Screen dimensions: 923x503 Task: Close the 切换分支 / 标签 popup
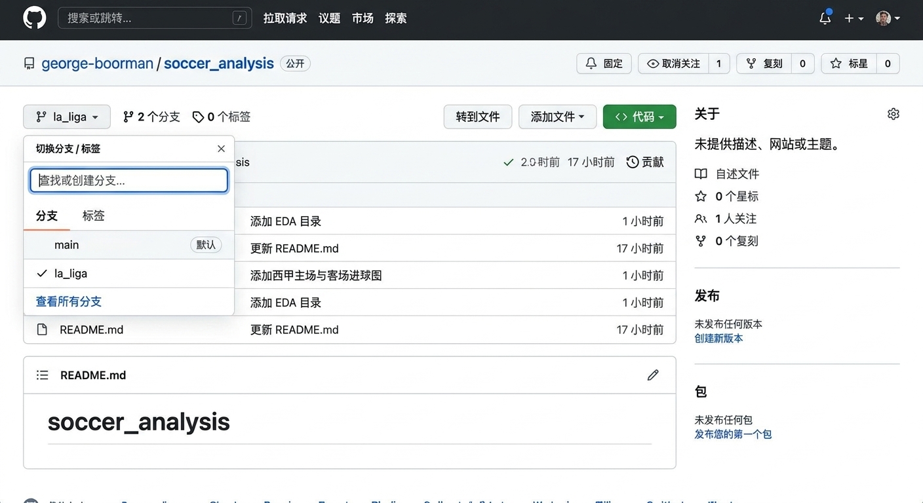(221, 149)
